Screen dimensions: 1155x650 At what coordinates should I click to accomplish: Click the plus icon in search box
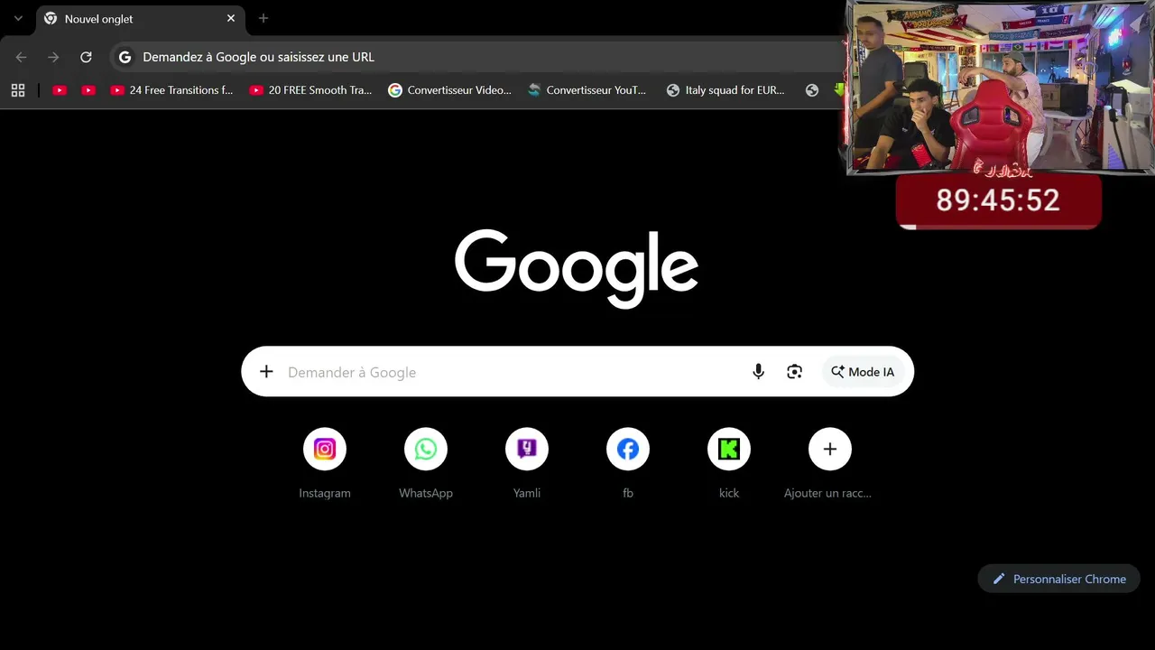coord(266,371)
